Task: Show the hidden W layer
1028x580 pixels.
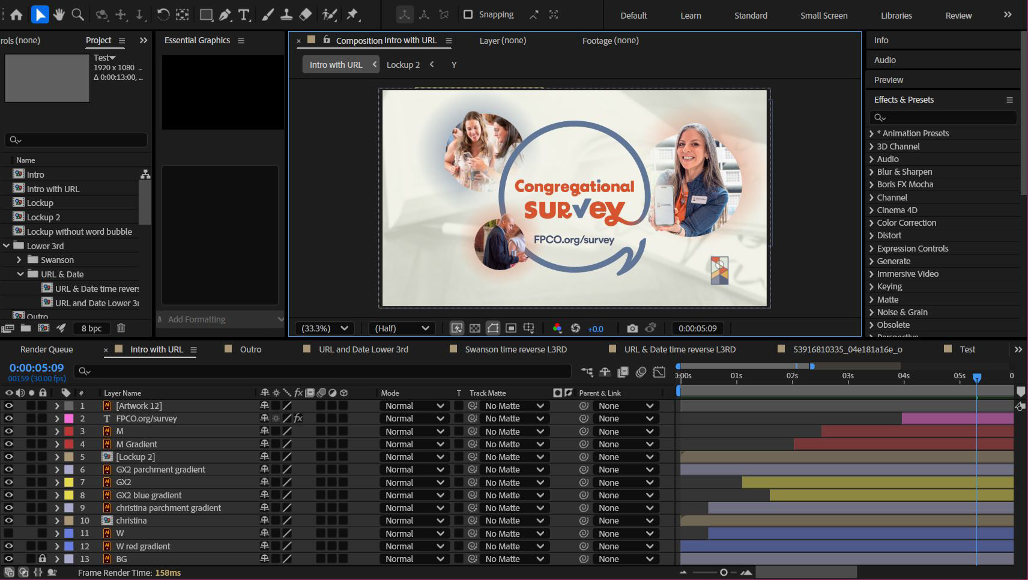Action: (9, 533)
